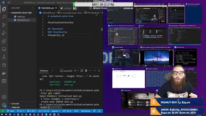Image resolution: width=206 pixels, height=116 pixels.
Task: Open main.py in the Explorer tree
Action: coord(21,16)
